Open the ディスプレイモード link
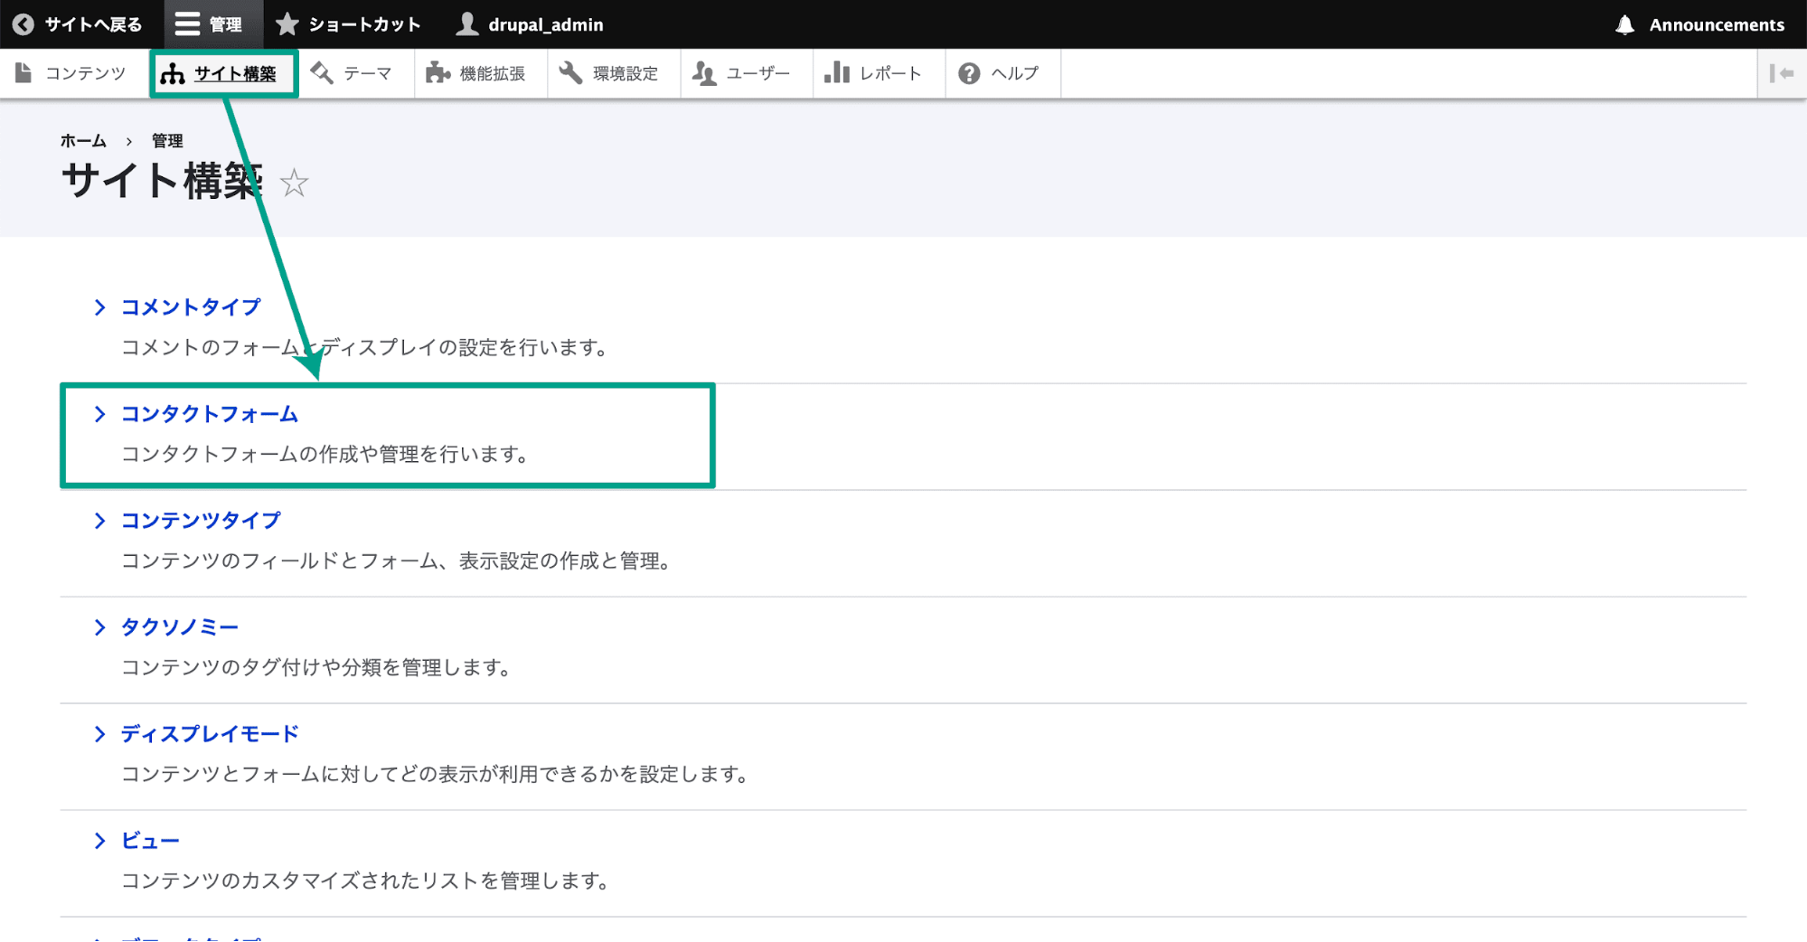This screenshot has height=942, width=1807. click(x=210, y=734)
